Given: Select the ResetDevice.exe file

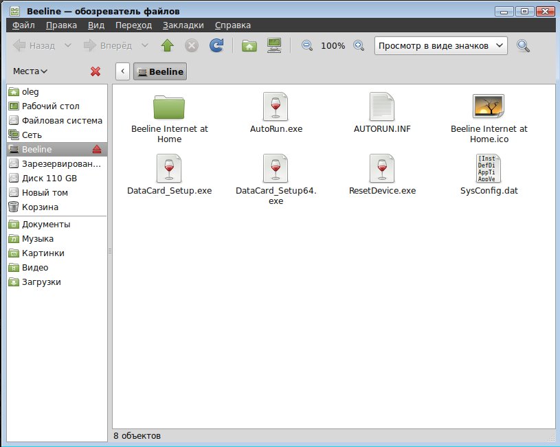Looking at the screenshot, I should pos(382,174).
